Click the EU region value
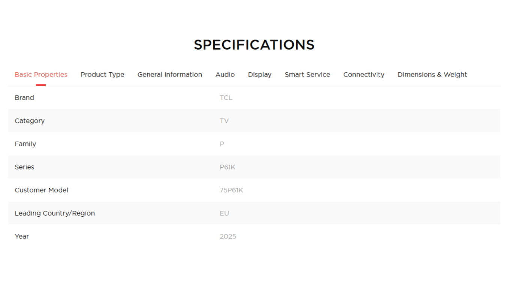This screenshot has height=288, width=512. click(225, 213)
